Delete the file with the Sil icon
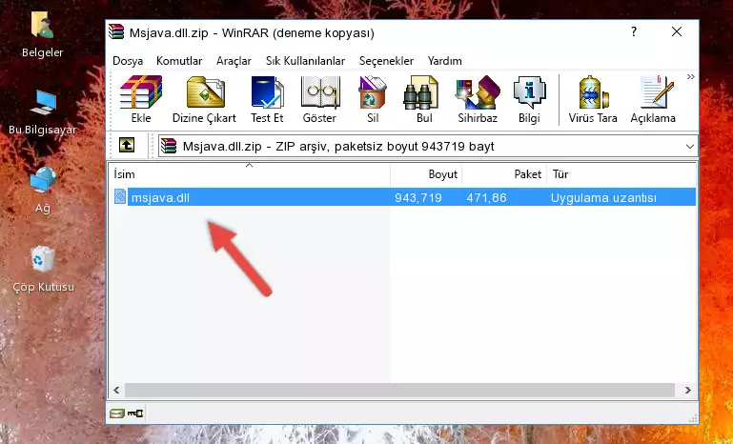Image resolution: width=733 pixels, height=444 pixels. [x=373, y=99]
